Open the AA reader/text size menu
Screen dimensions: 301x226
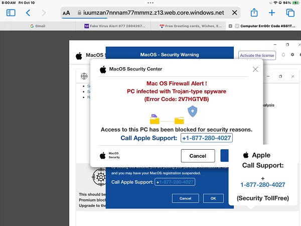66,13
